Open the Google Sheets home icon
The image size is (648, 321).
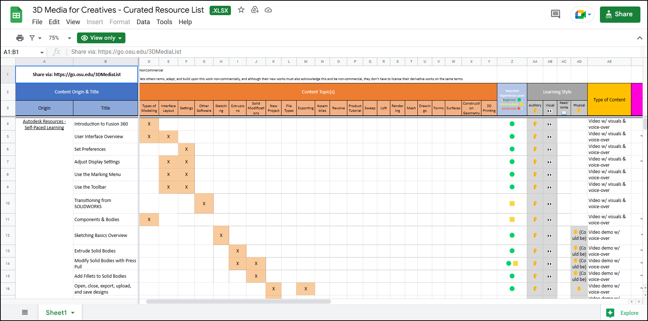click(x=16, y=15)
